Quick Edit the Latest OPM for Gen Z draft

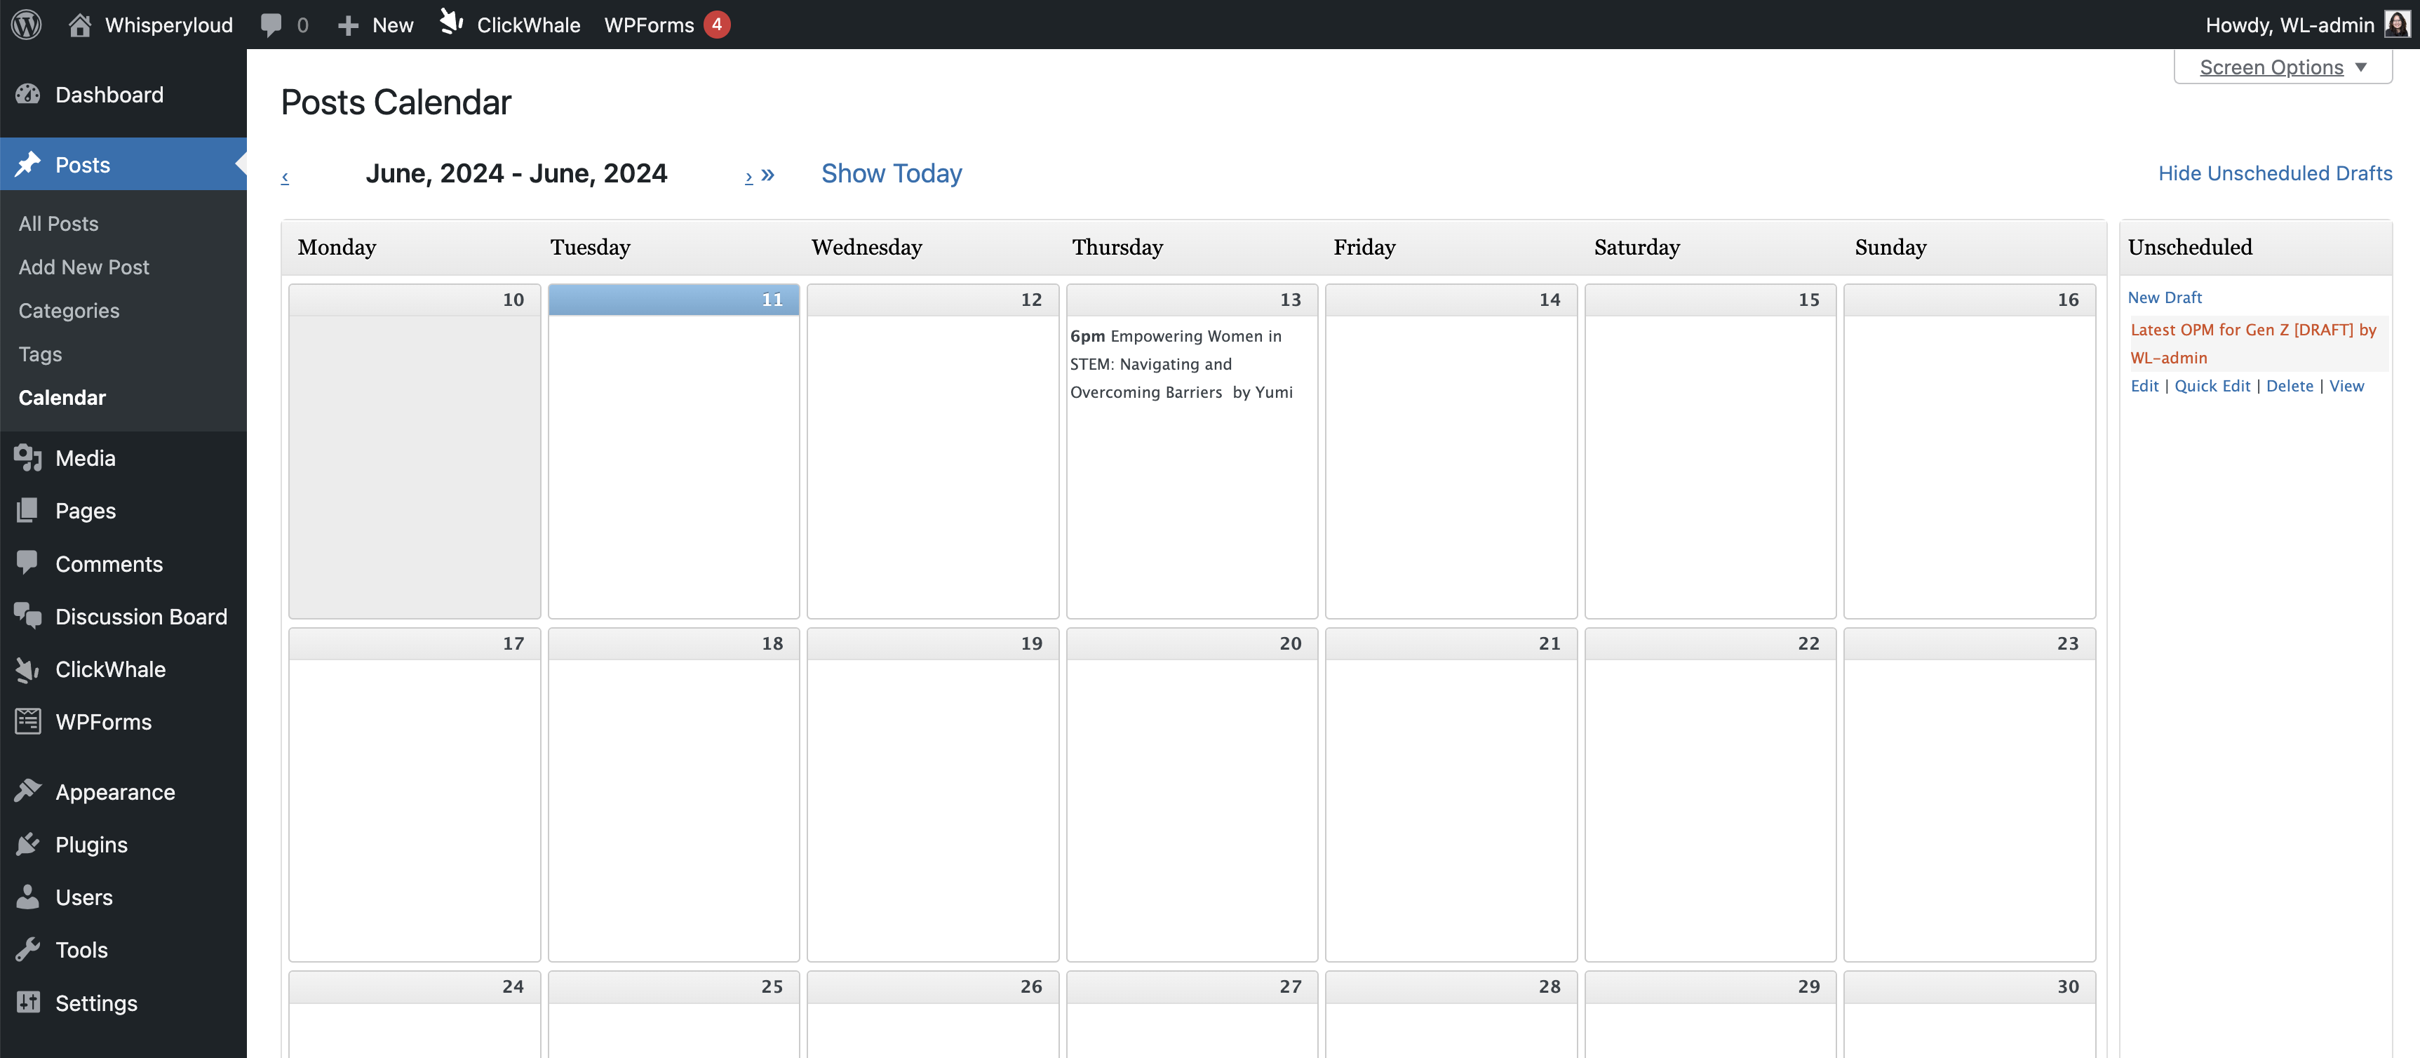click(2212, 384)
